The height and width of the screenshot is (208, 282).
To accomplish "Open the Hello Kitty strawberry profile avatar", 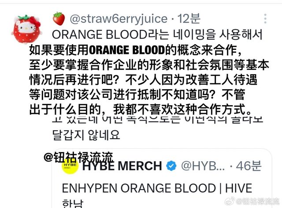I will (26, 29).
